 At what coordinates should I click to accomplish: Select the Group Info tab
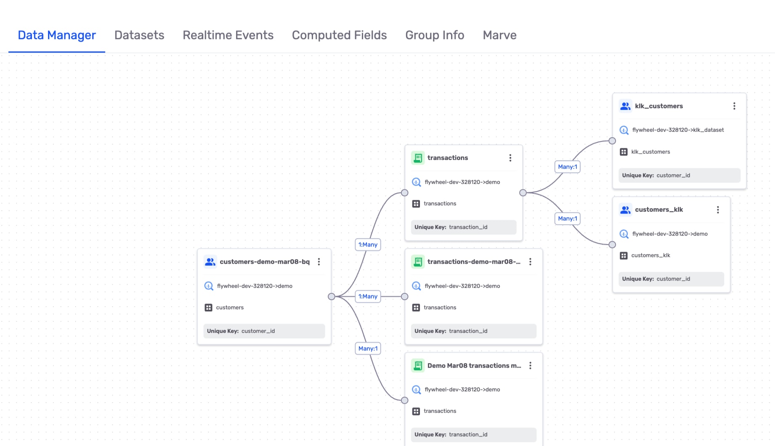point(435,35)
